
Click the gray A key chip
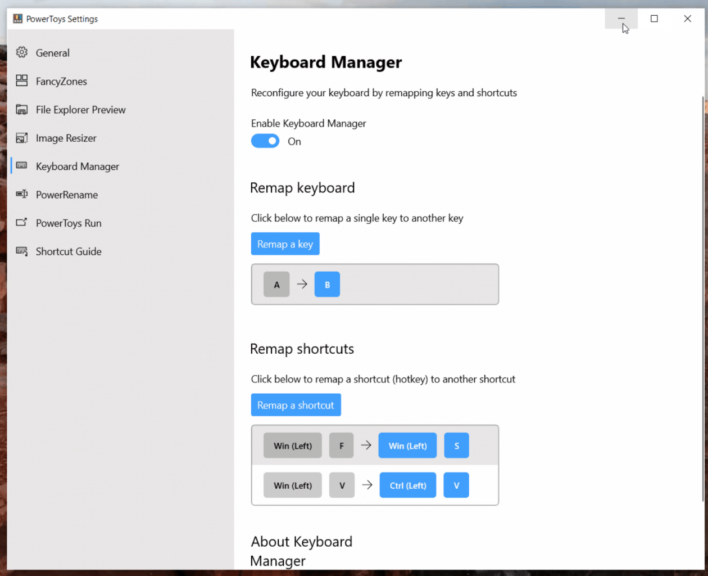[x=276, y=285]
